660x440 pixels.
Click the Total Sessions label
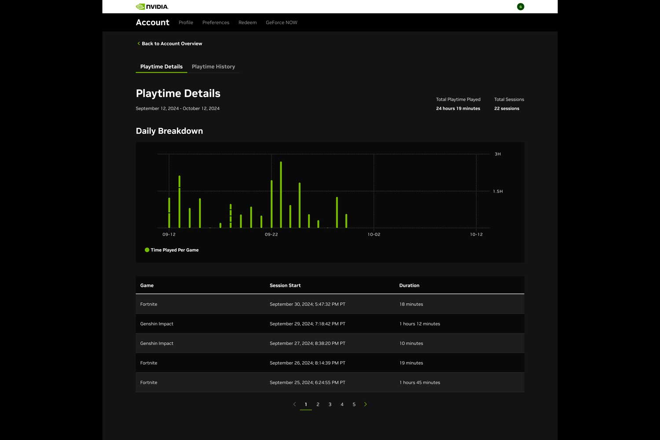click(x=509, y=99)
